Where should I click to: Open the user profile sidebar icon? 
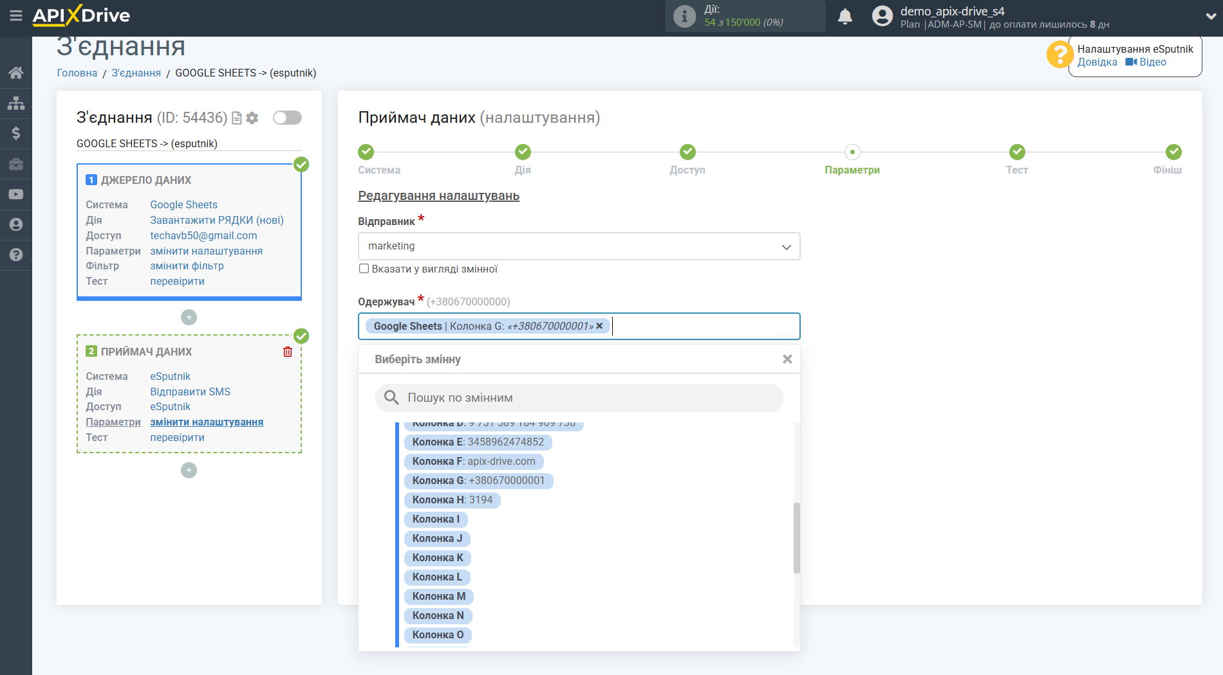tap(16, 224)
